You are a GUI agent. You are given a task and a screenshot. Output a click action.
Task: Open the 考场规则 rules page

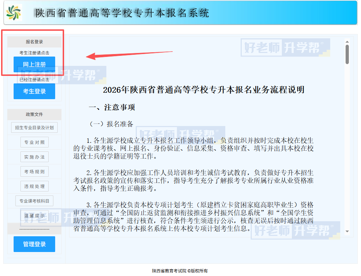coord(34,172)
